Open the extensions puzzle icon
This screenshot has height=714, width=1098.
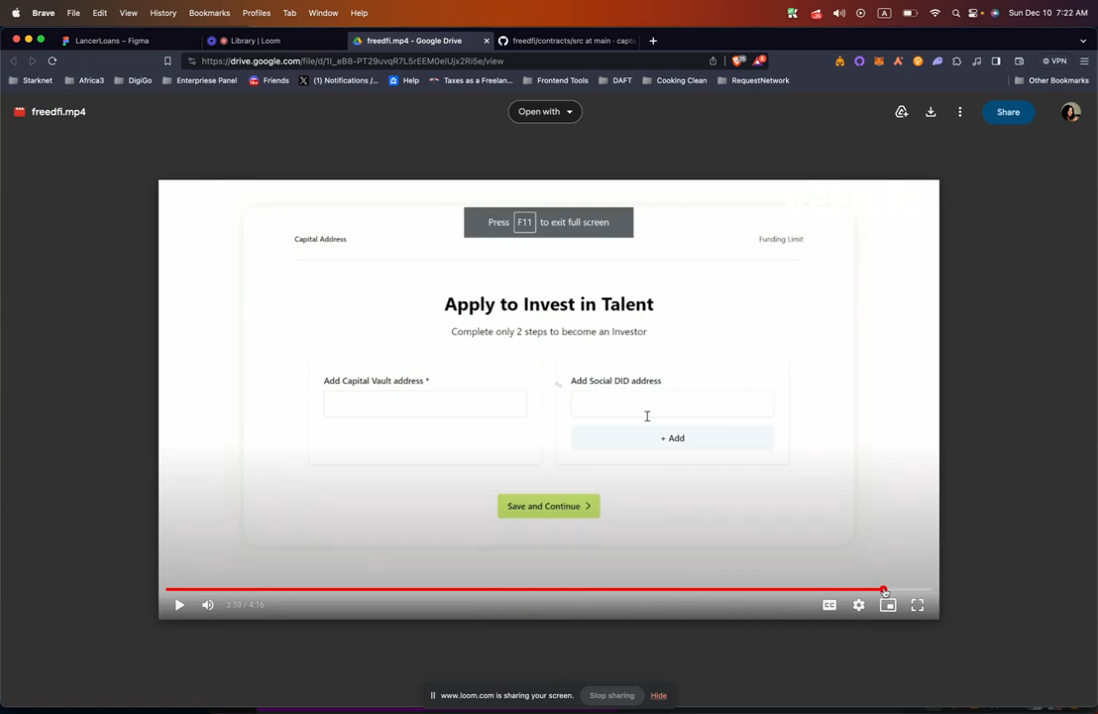click(956, 60)
